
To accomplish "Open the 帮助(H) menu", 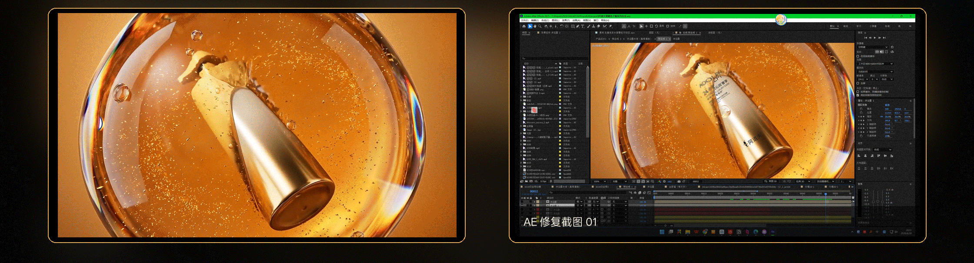I will (x=605, y=20).
